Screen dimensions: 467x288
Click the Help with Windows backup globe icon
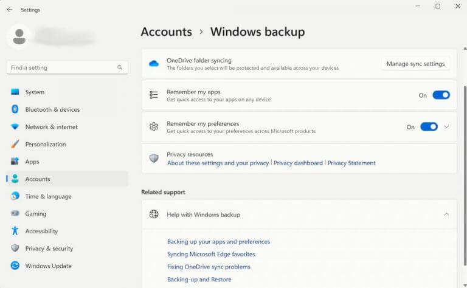(x=154, y=214)
